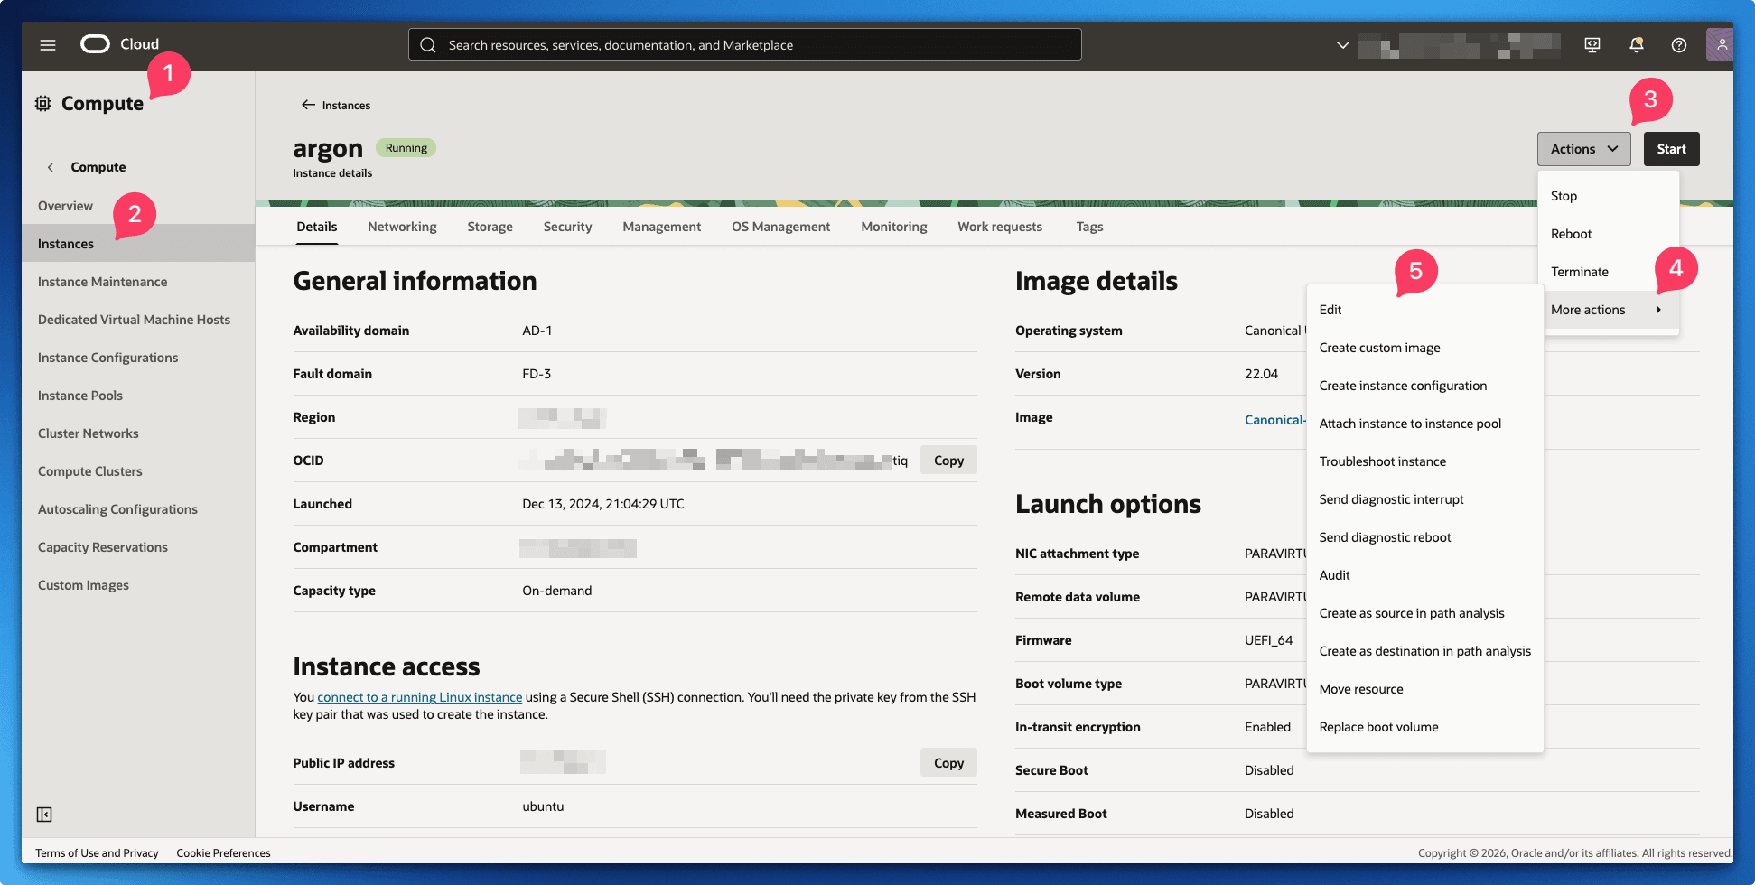This screenshot has height=885, width=1755.
Task: Open the Canonical image link
Action: click(1274, 420)
